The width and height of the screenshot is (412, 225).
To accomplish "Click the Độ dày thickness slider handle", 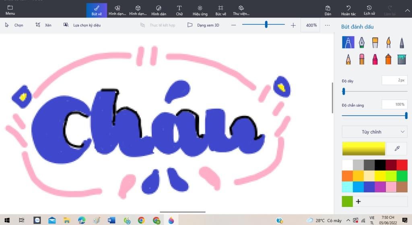I will (x=344, y=91).
